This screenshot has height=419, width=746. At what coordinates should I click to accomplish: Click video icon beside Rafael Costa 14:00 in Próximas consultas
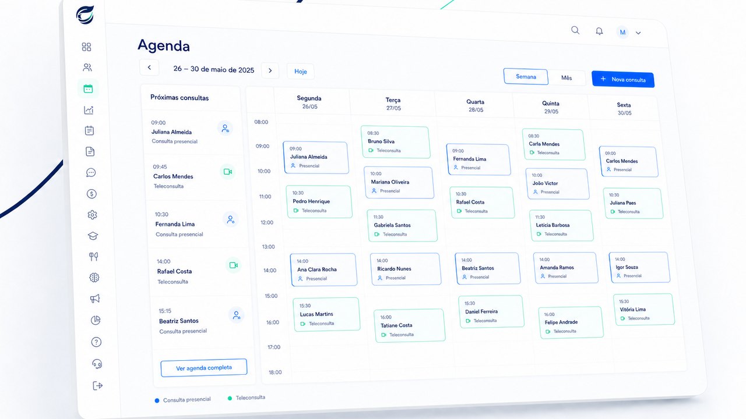tap(233, 265)
